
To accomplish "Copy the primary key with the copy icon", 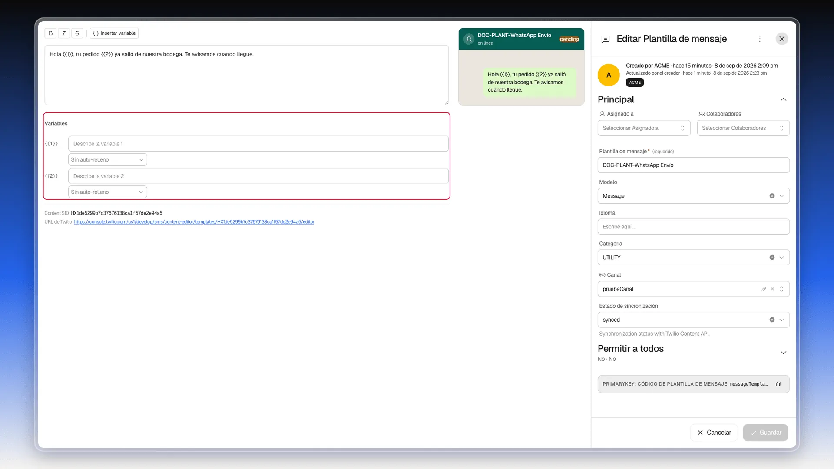I will coord(778,384).
